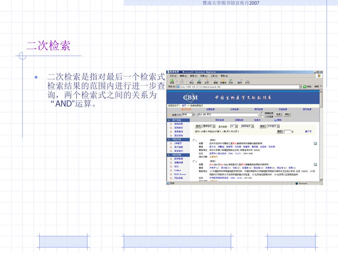
Task: Click the 首页 breadcrumb link
Action: [184, 106]
